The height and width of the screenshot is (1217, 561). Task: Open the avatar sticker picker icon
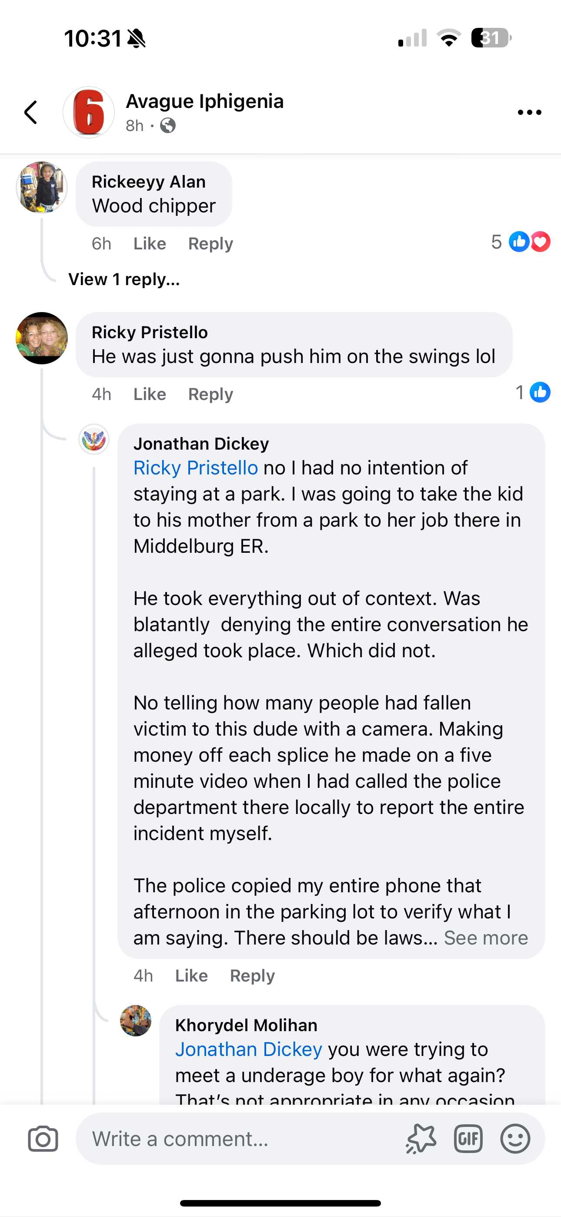coord(421,1139)
